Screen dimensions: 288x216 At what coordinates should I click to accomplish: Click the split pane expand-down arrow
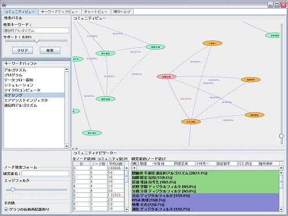click(77, 149)
